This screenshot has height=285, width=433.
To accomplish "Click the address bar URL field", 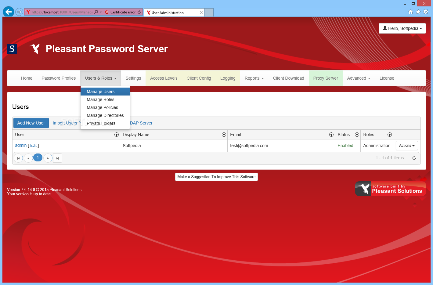I will tap(62, 12).
